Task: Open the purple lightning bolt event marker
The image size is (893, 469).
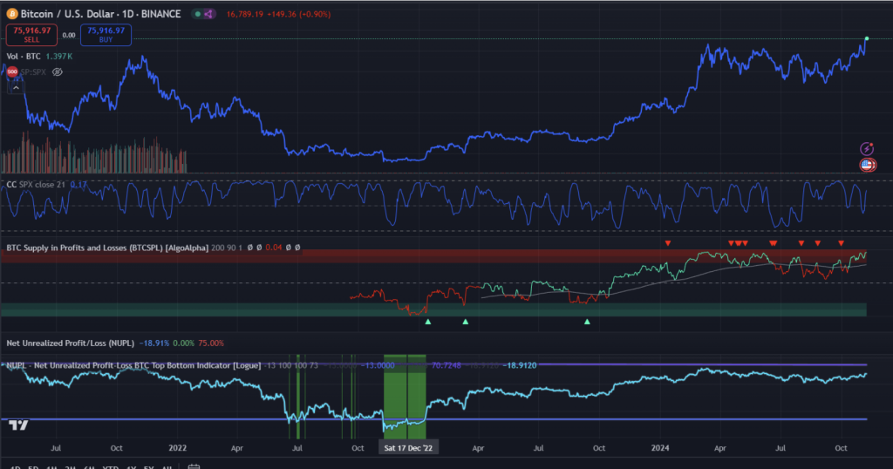Action: [866, 150]
